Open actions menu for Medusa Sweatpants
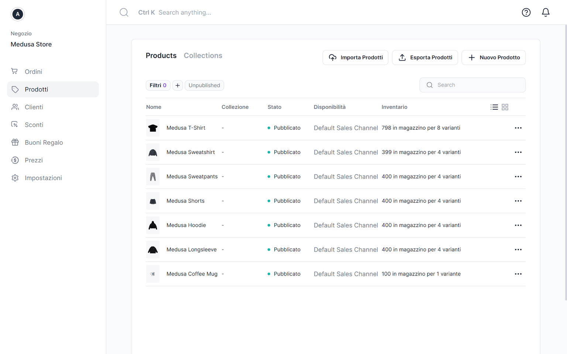This screenshot has width=567, height=354. click(518, 177)
